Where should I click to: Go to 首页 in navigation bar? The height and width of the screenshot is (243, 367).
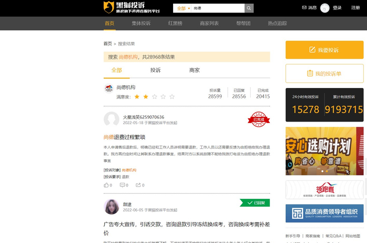110,23
